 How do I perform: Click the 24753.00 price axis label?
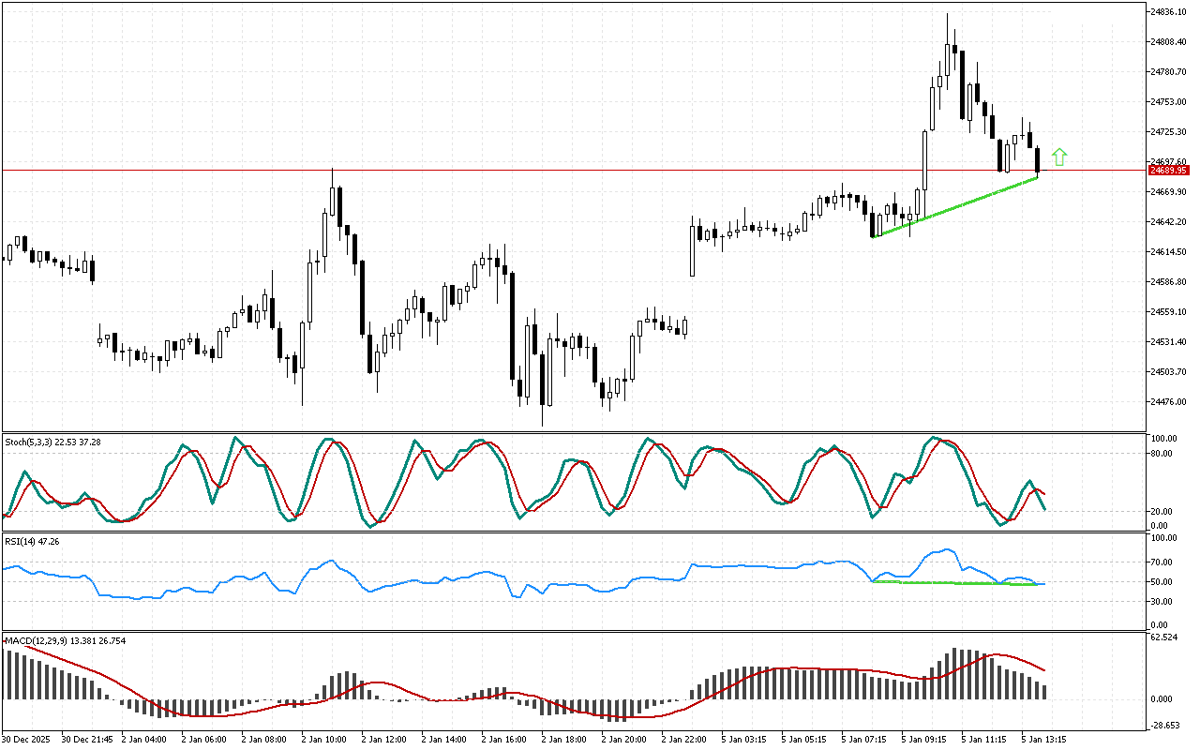1168,102
